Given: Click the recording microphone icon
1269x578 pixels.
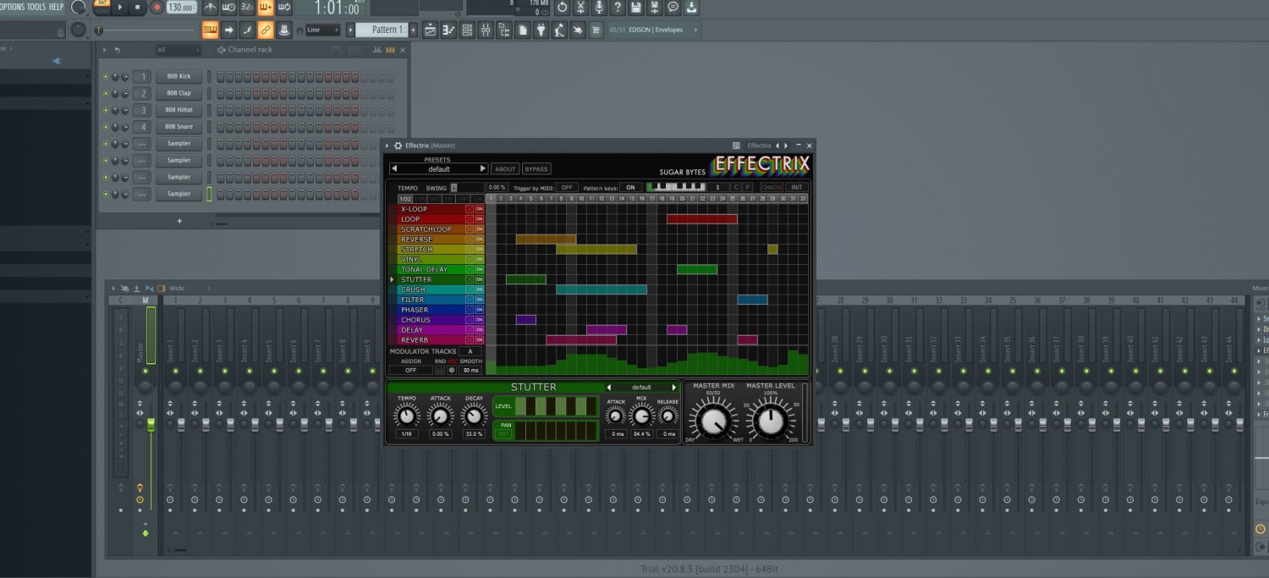Looking at the screenshot, I should coord(599,8).
